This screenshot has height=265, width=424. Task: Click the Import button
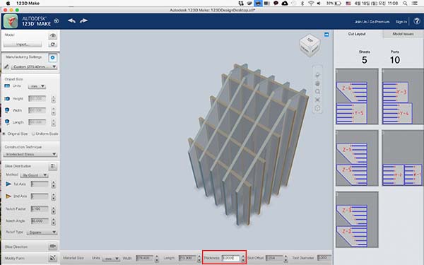tap(23, 45)
